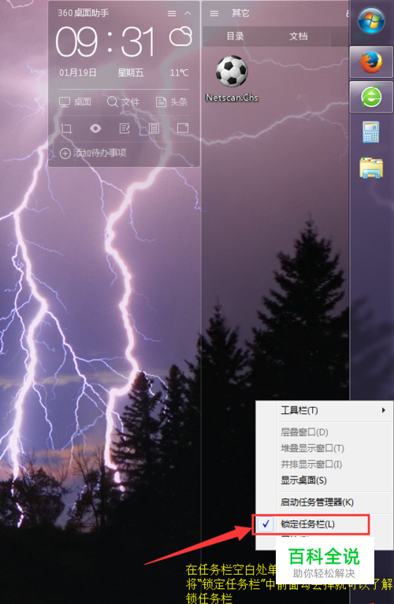
Task: Click 桌面 in the assistant widget
Action: point(75,102)
